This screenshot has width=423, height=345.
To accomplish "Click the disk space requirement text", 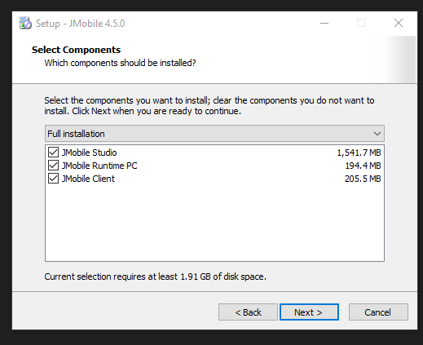I will [155, 276].
